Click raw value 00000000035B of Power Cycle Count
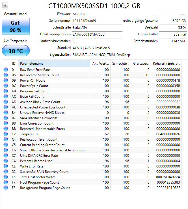Viewport: 188px width, 209px height. point(168,86)
